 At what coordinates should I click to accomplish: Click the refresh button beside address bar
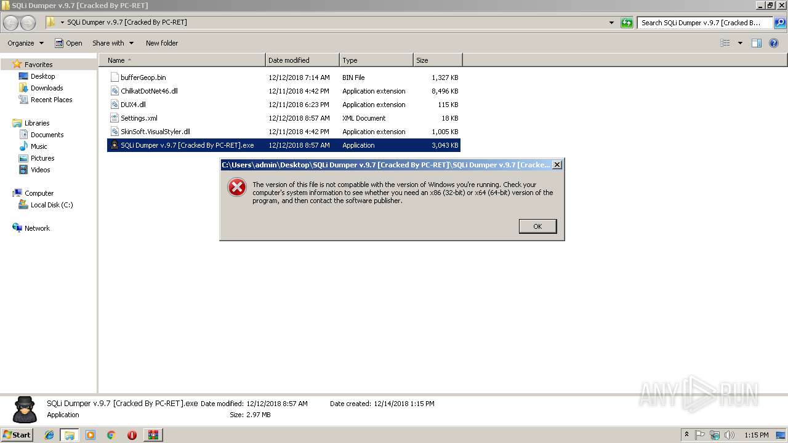pyautogui.click(x=627, y=23)
